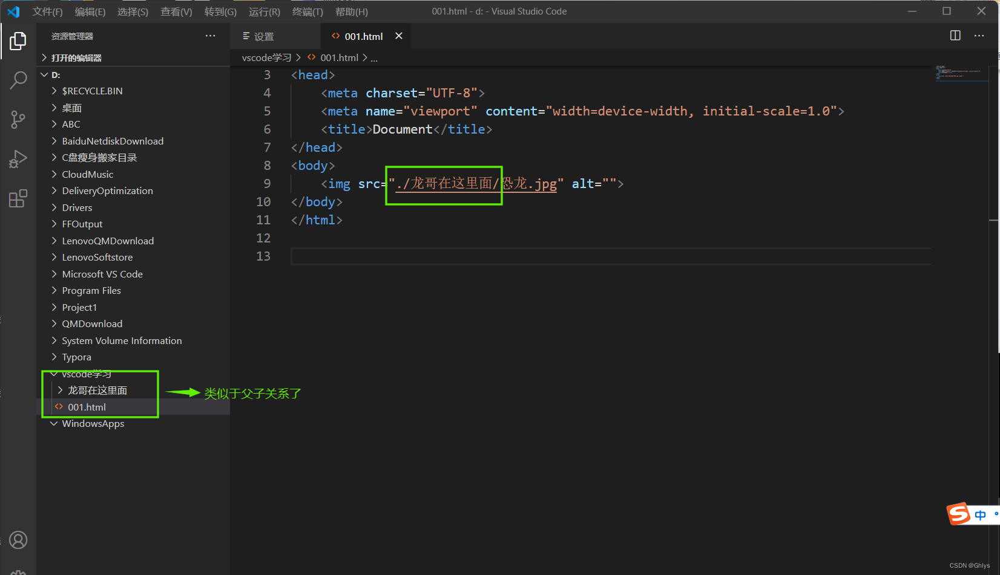
Task: Open the Accounts menu icon
Action: (x=18, y=540)
